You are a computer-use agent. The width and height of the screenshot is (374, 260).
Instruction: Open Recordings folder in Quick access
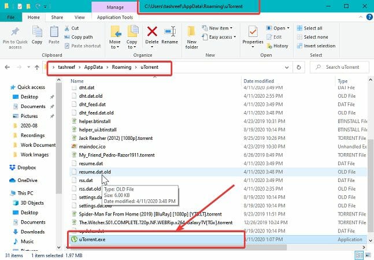coord(29,135)
